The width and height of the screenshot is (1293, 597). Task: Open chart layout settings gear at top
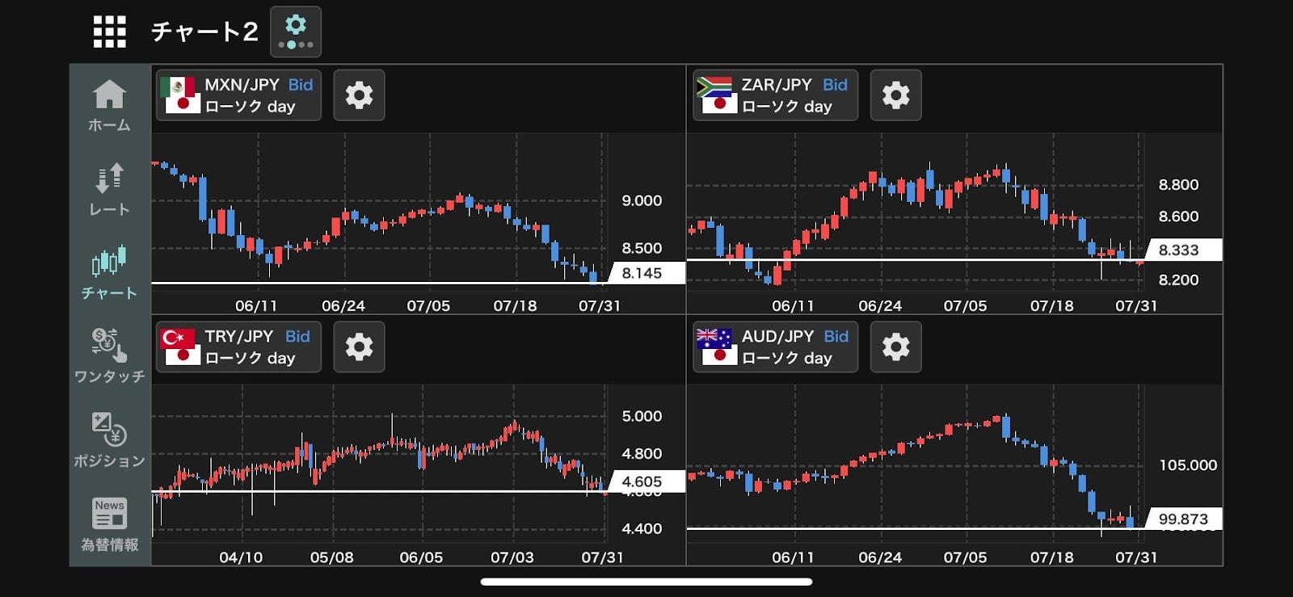(x=296, y=32)
